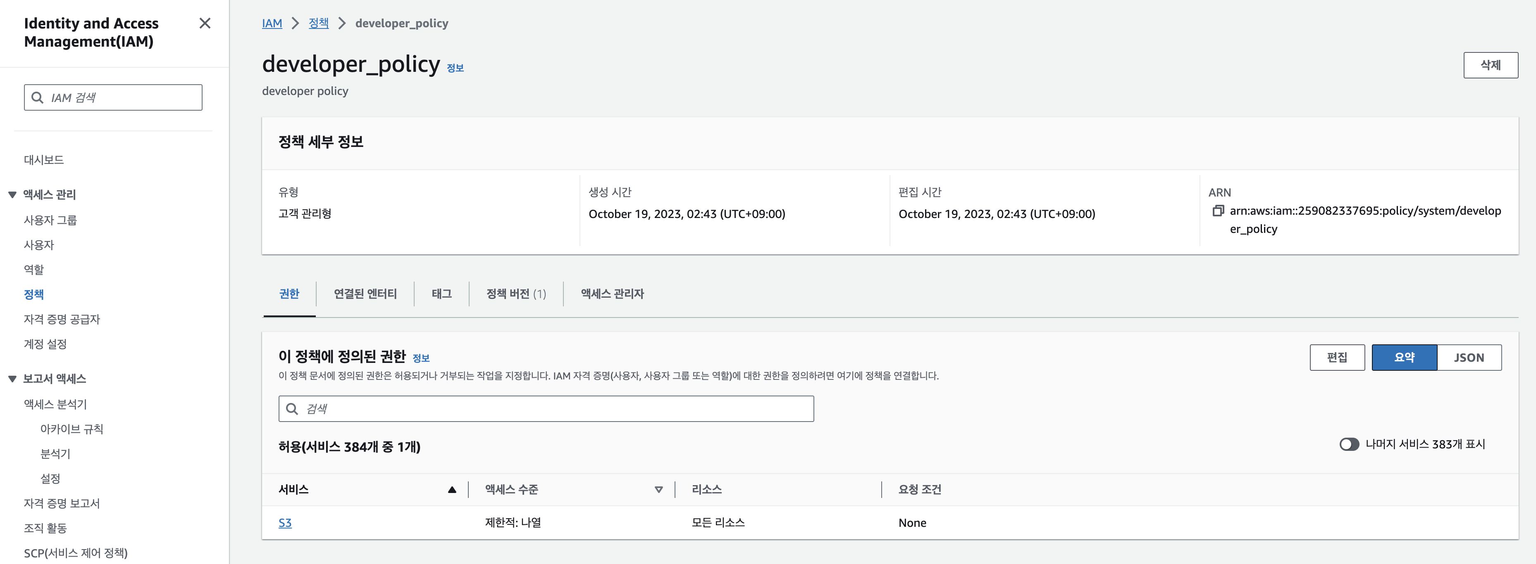Sort access level with the down triangle
1536x564 pixels.
tap(659, 490)
